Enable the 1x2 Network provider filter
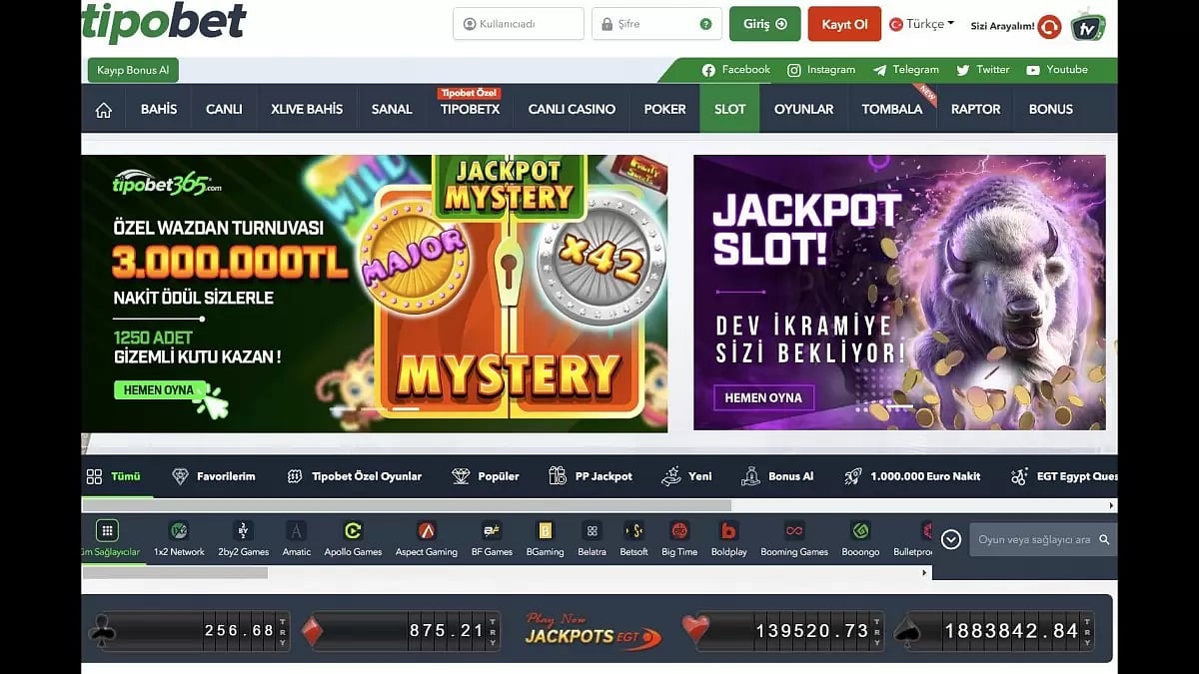1199x674 pixels. 180,531
